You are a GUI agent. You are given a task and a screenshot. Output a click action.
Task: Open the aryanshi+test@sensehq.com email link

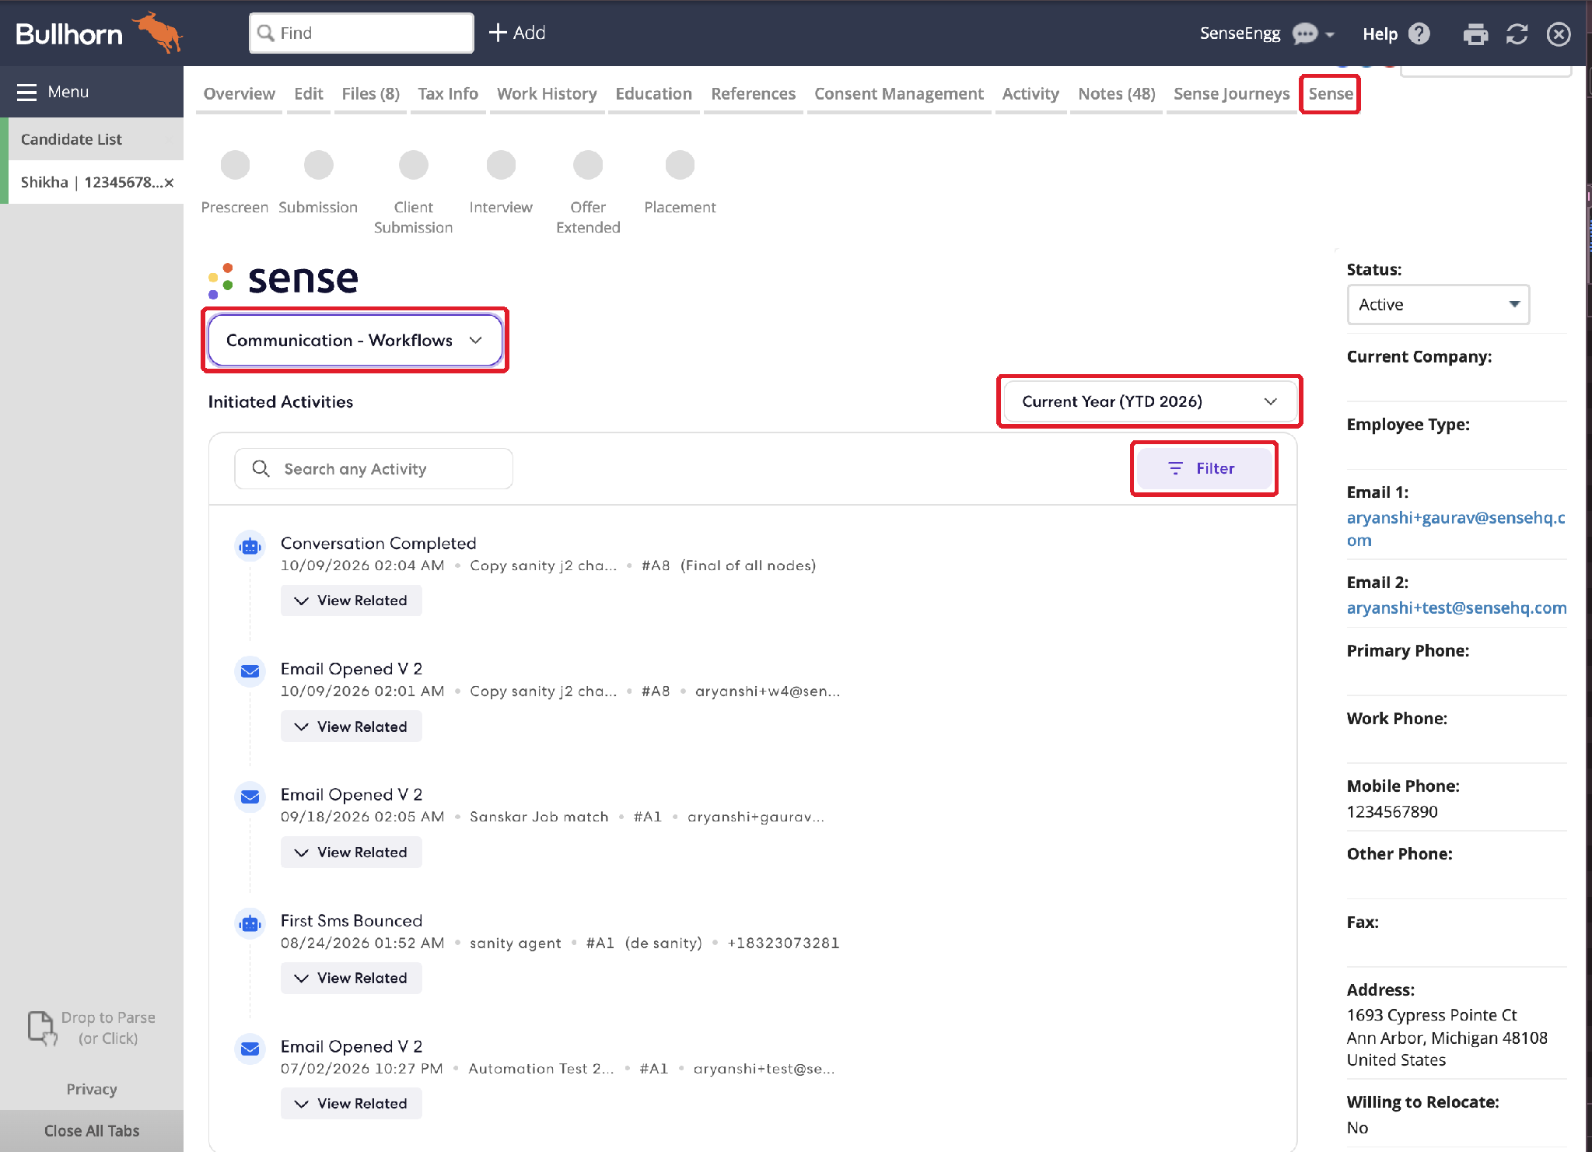[x=1456, y=608]
